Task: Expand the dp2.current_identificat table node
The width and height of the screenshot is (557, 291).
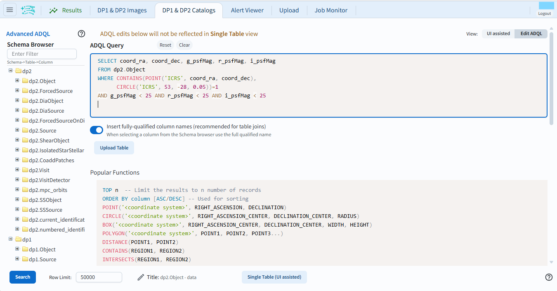Action: click(x=17, y=219)
